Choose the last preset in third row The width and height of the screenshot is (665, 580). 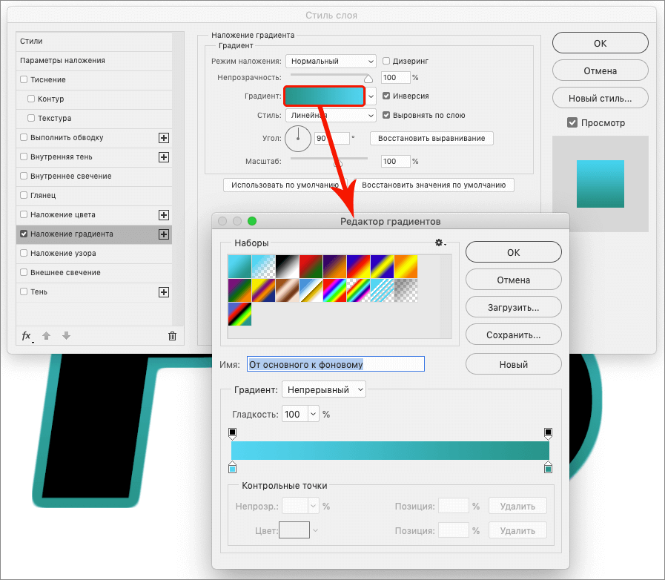[239, 314]
